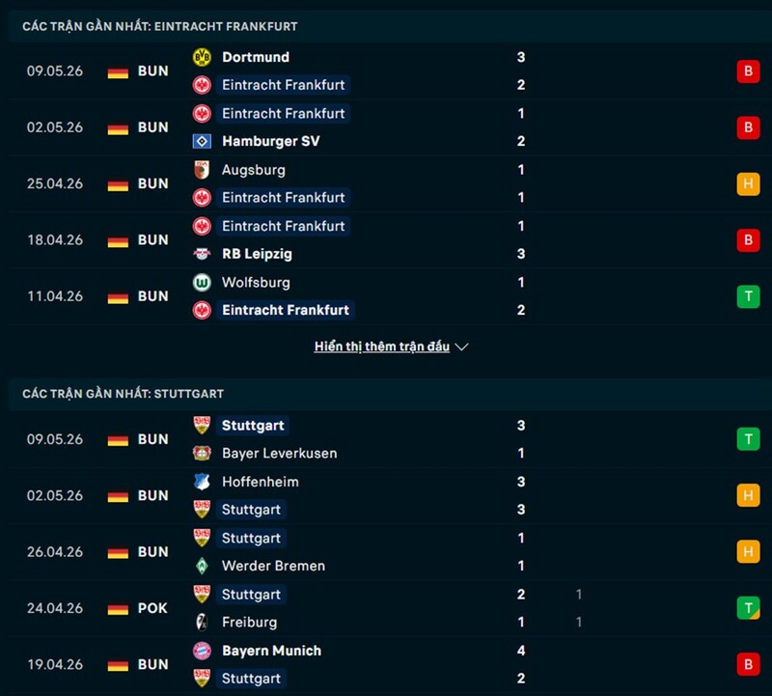Click green T badge for Stuttgart-Freiburg cup match
This screenshot has width=772, height=696.
click(x=748, y=608)
